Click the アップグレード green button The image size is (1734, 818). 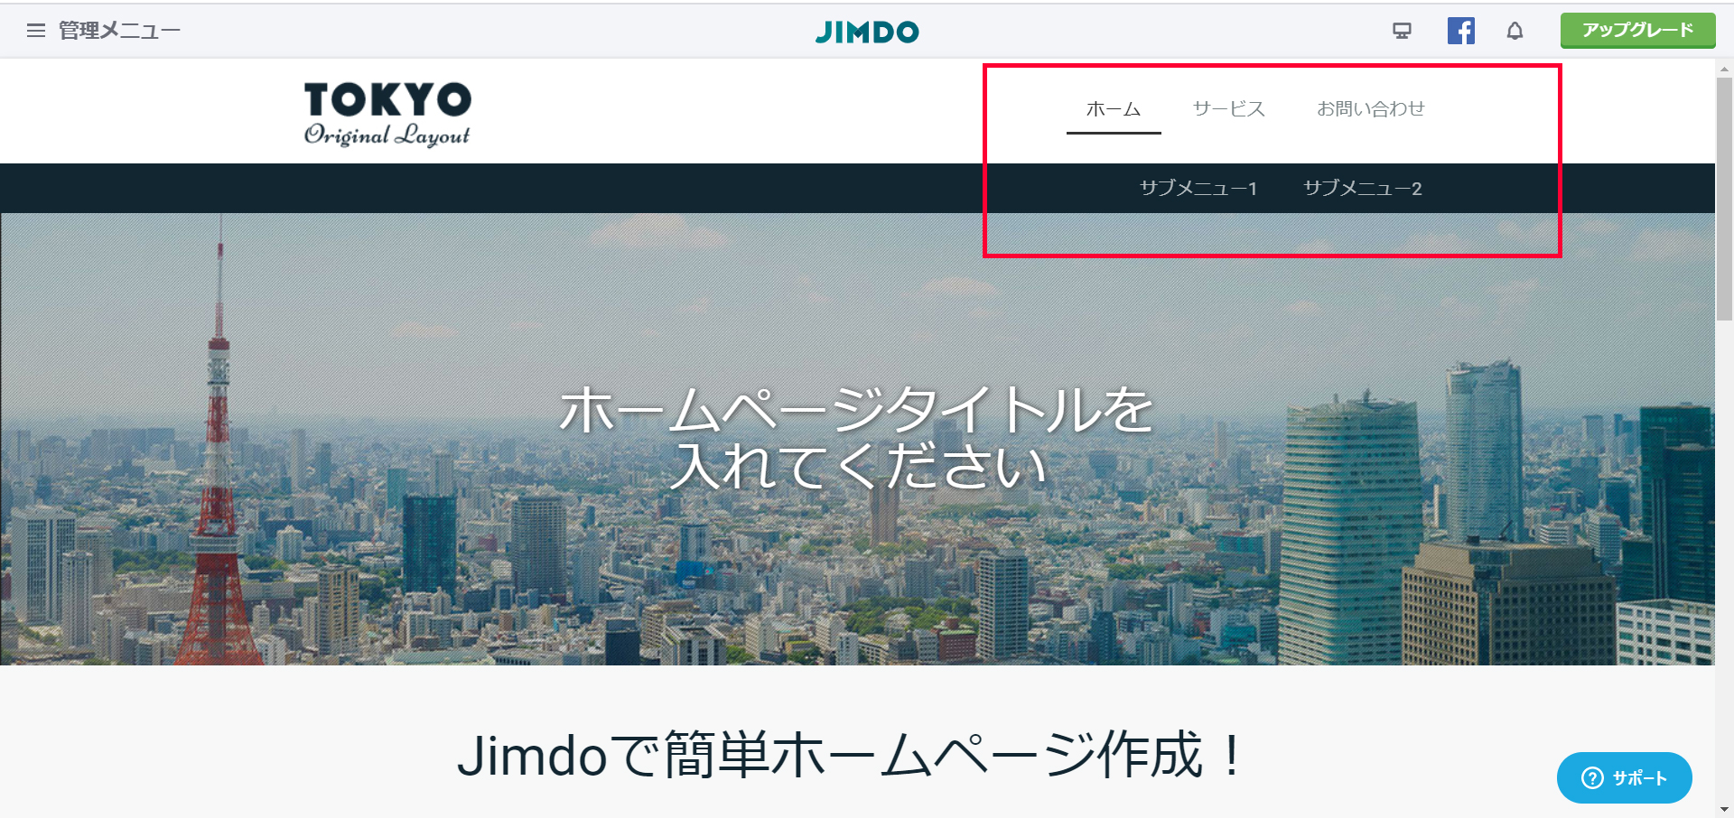(1637, 31)
